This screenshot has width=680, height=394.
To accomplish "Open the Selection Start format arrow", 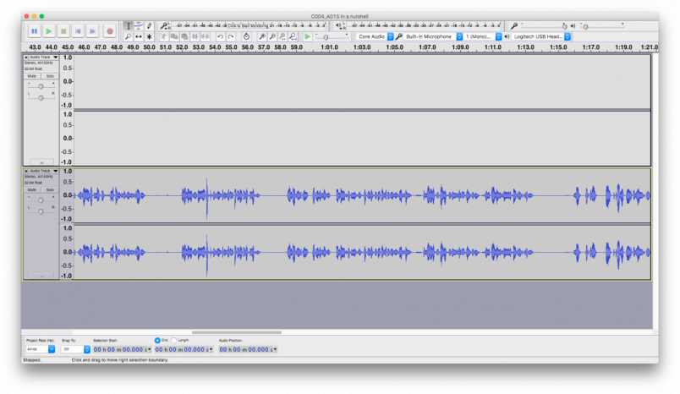I will pyautogui.click(x=149, y=349).
